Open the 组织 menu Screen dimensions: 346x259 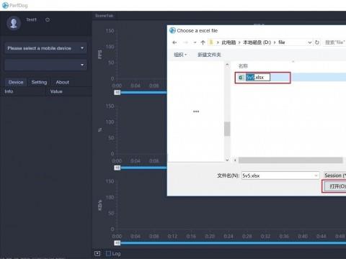[x=180, y=55]
